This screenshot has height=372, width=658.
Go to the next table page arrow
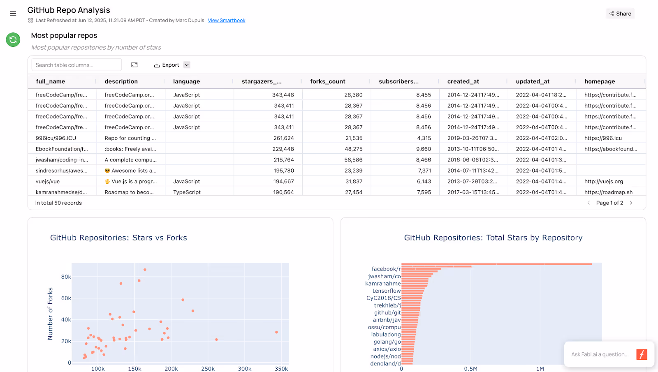click(x=631, y=203)
